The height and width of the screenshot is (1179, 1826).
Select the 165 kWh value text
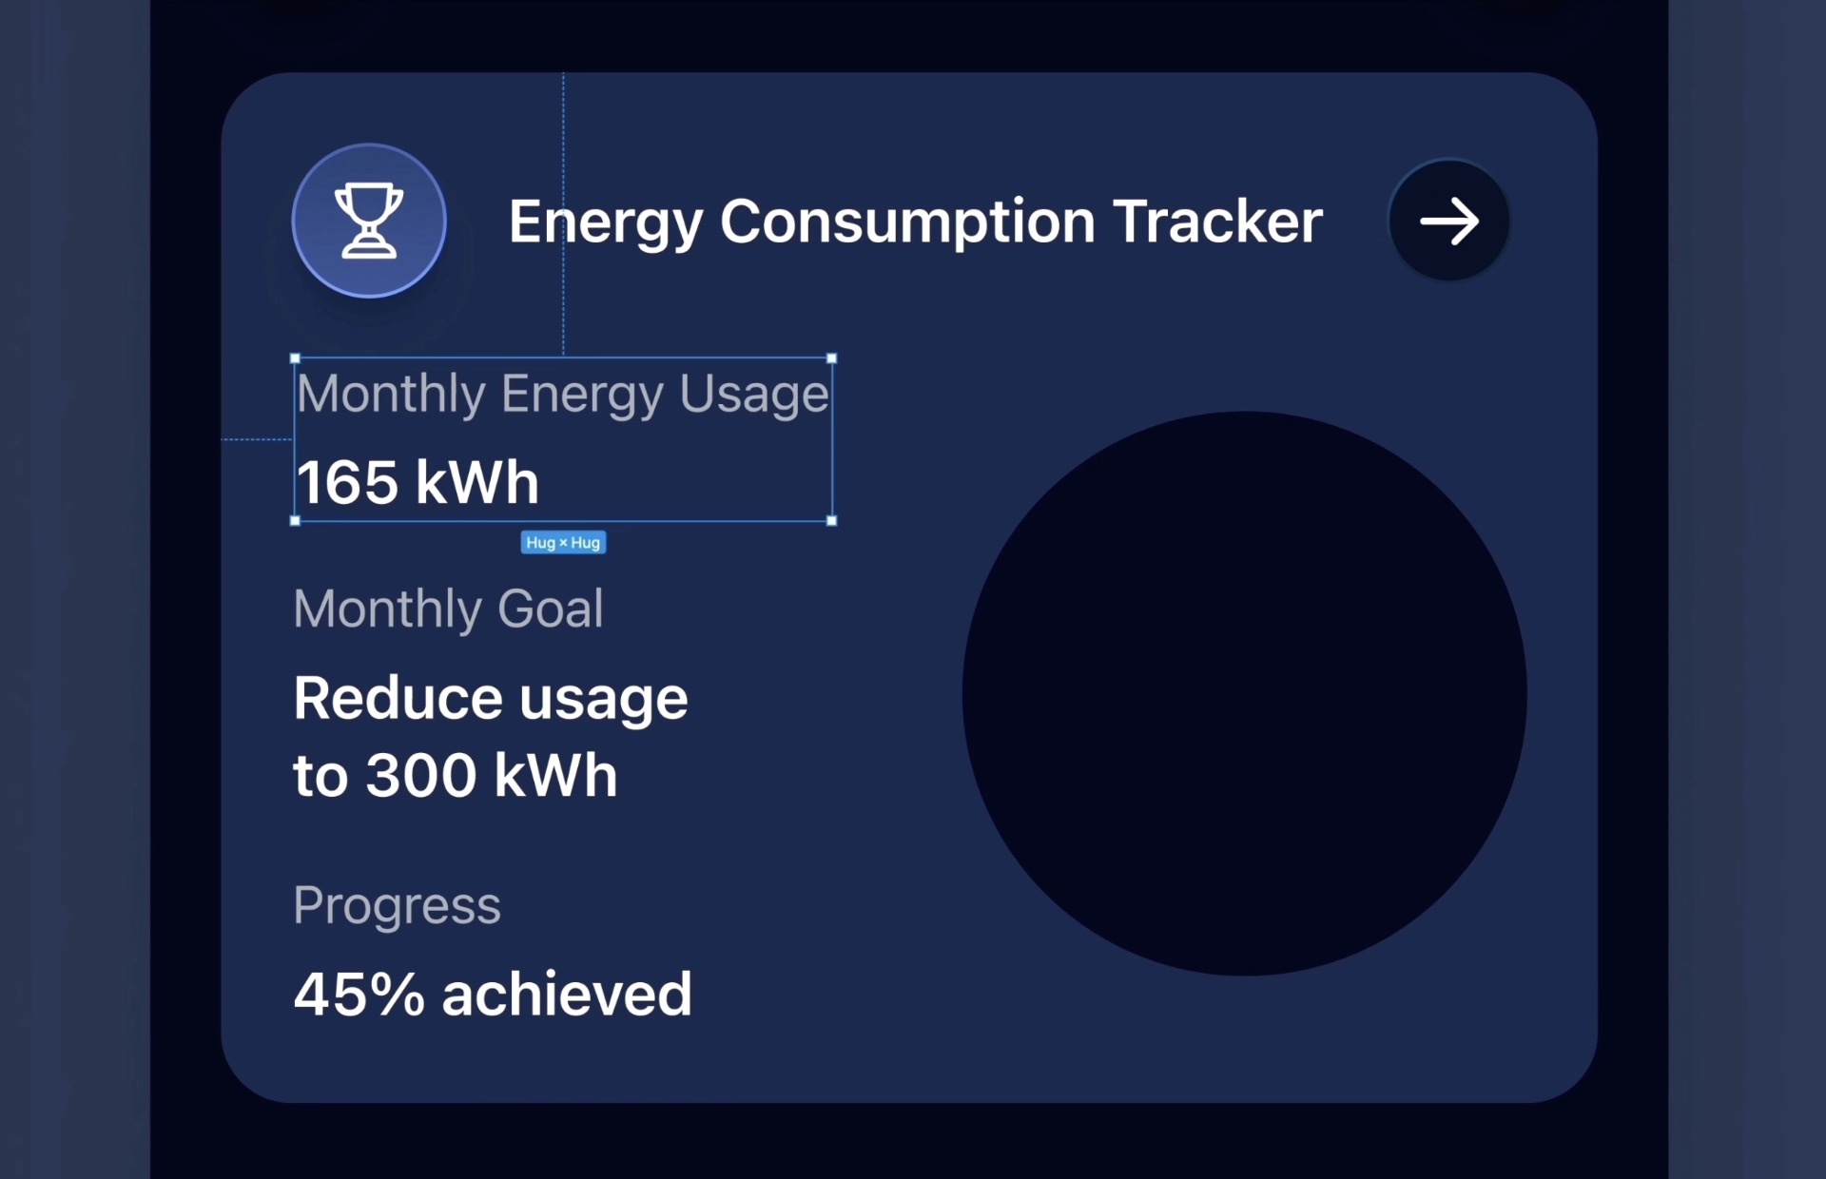(418, 482)
